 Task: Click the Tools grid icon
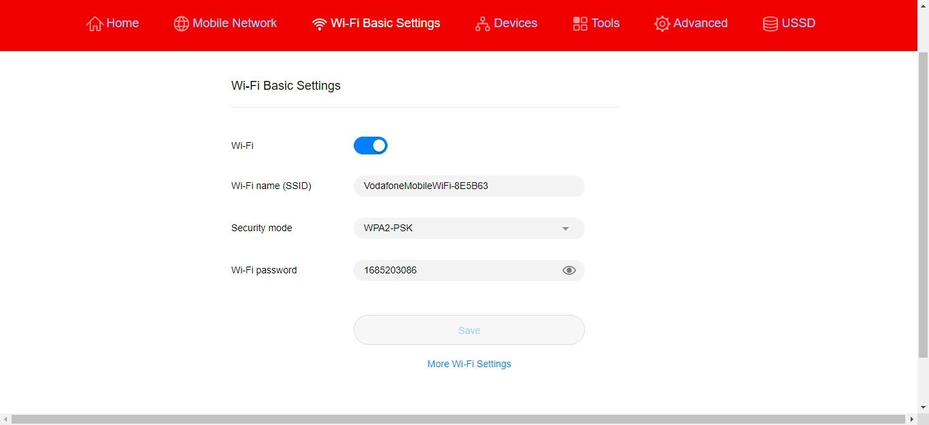(580, 24)
